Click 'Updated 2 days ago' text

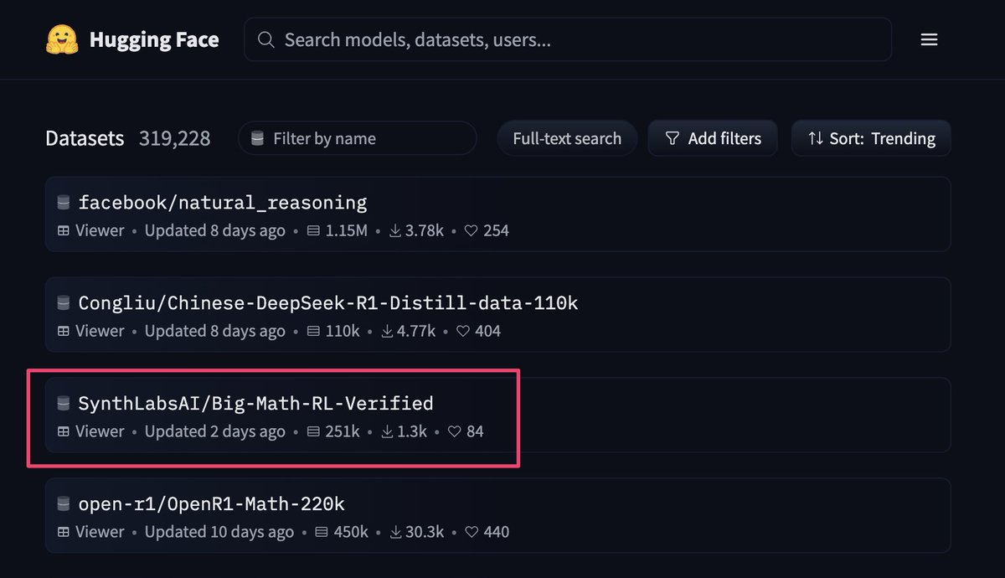[214, 431]
